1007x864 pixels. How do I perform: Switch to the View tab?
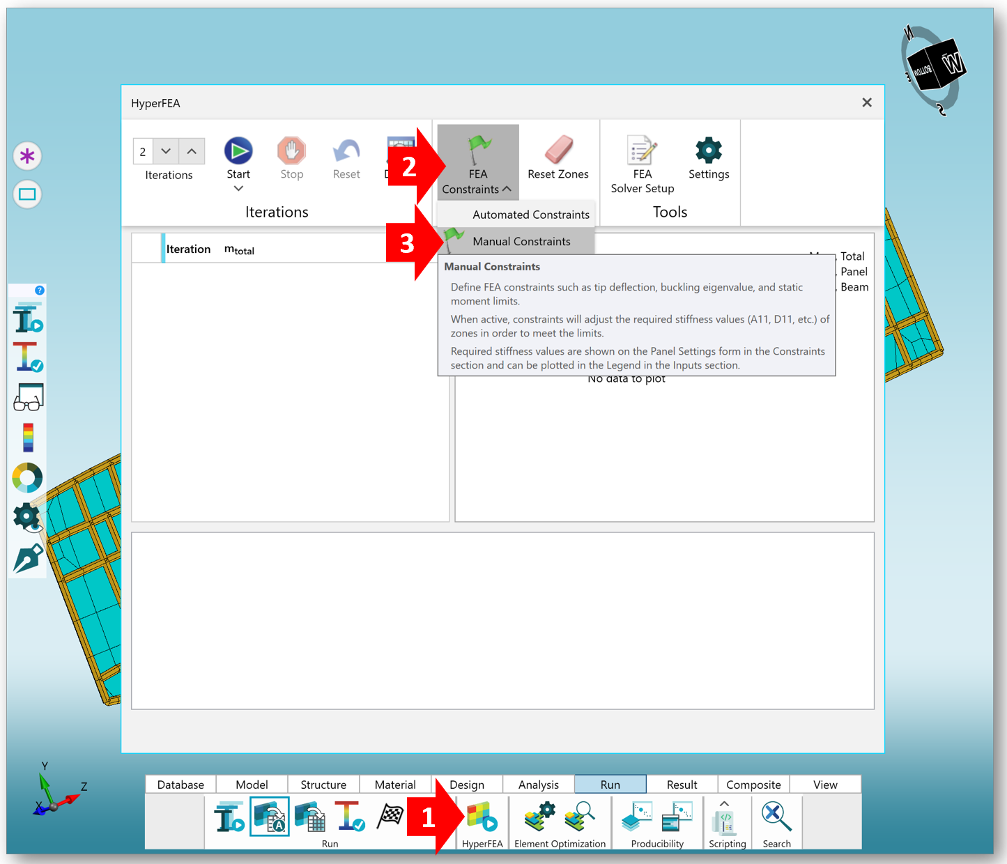click(x=826, y=785)
